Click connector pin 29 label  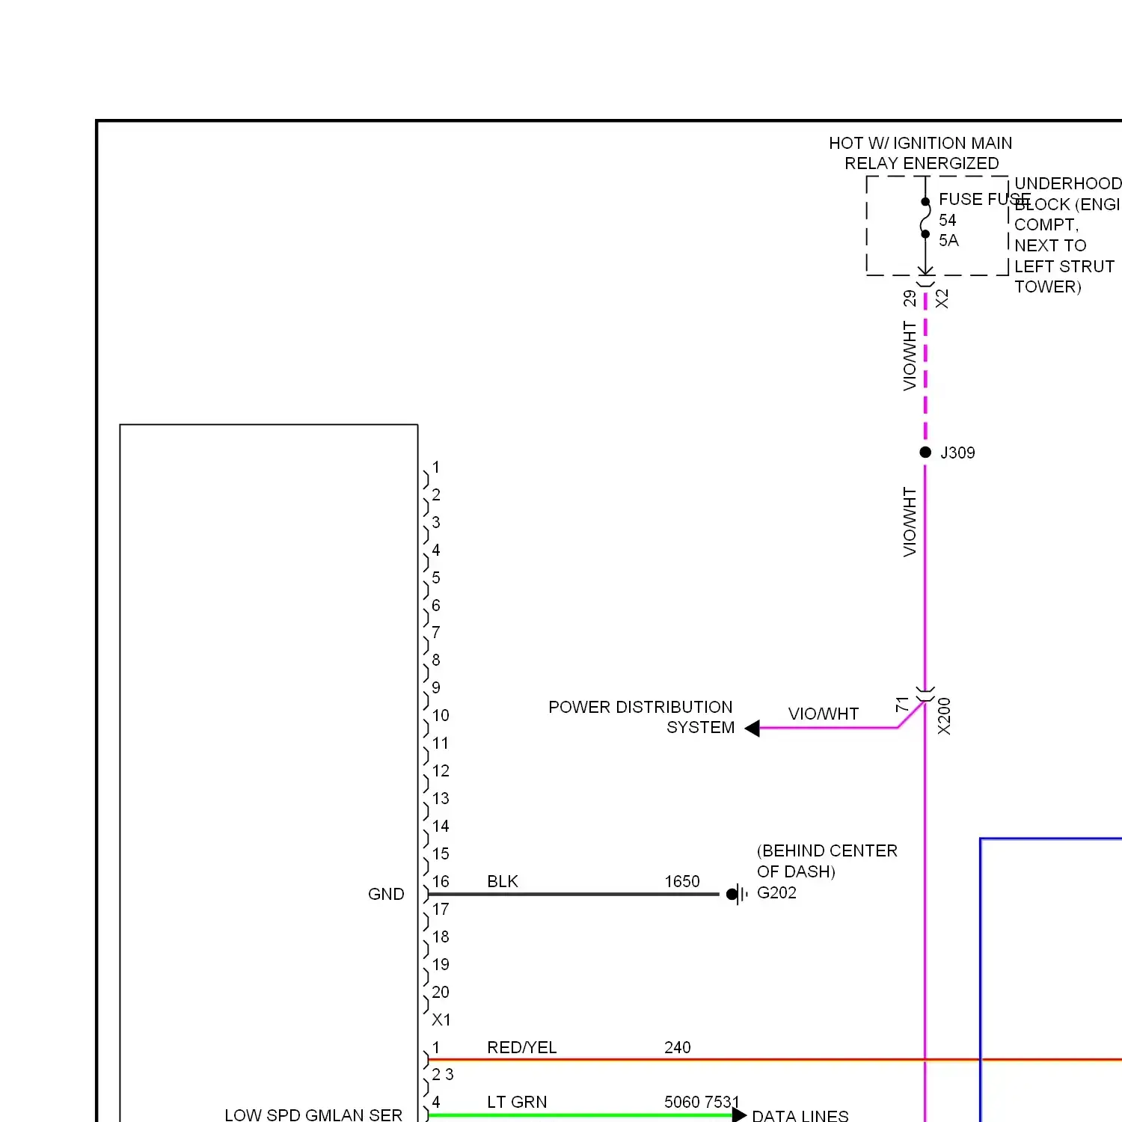coord(910,298)
